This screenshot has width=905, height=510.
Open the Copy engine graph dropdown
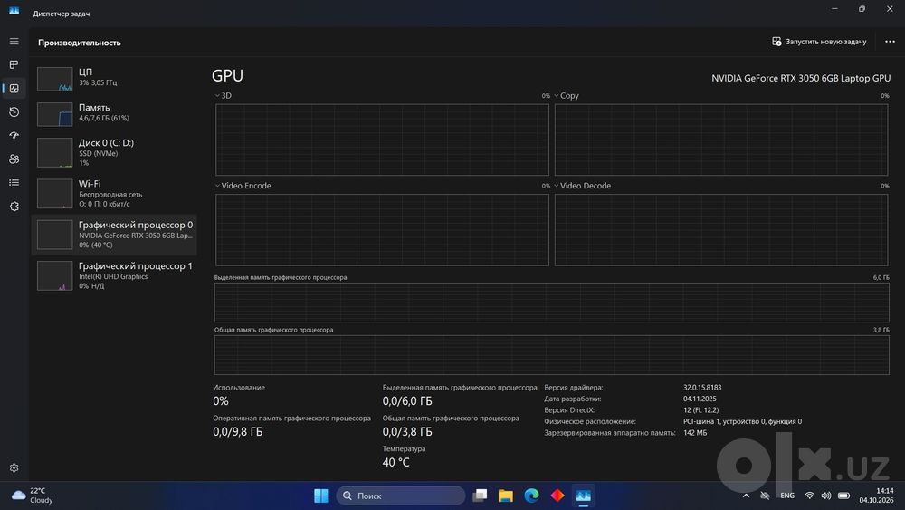pos(567,96)
